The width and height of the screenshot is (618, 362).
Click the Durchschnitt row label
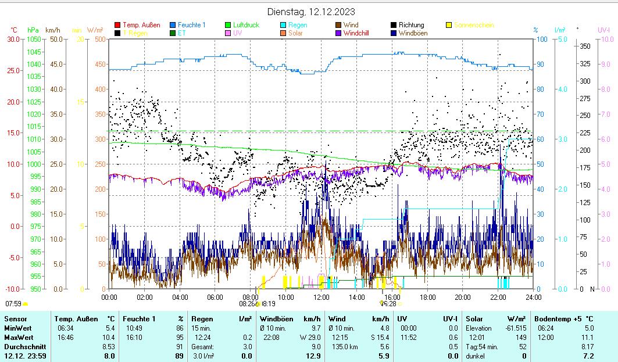coord(24,347)
